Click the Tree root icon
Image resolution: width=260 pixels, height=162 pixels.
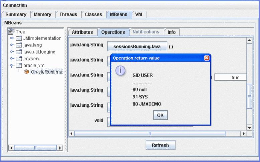11,31
